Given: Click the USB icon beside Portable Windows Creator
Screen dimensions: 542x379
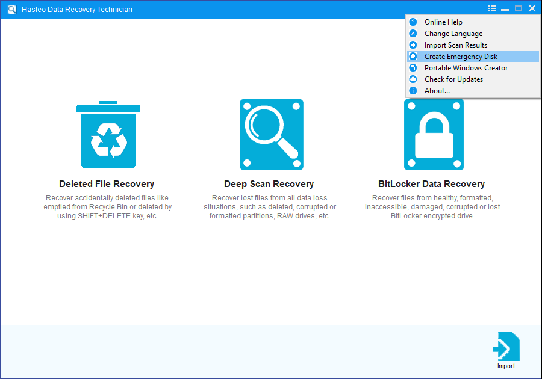Looking at the screenshot, I should pos(413,67).
